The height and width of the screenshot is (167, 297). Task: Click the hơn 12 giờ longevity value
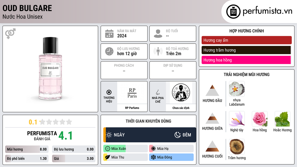(127, 54)
